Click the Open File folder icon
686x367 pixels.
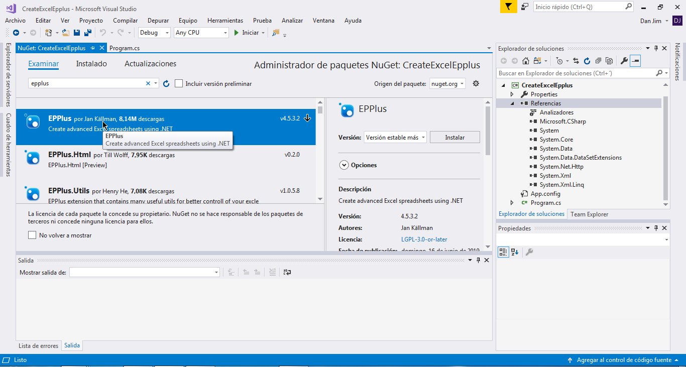click(65, 33)
